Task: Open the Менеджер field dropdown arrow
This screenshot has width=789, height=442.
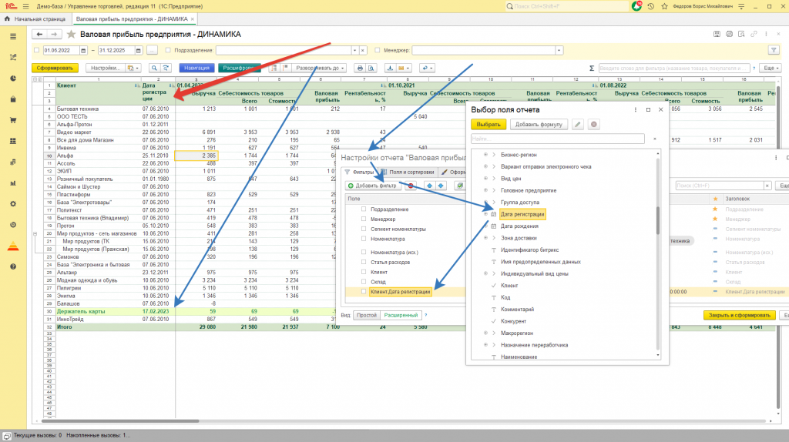Action: point(559,50)
